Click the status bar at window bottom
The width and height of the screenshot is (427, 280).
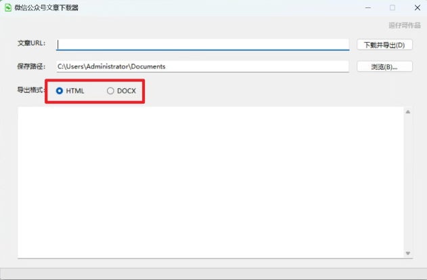(213, 273)
